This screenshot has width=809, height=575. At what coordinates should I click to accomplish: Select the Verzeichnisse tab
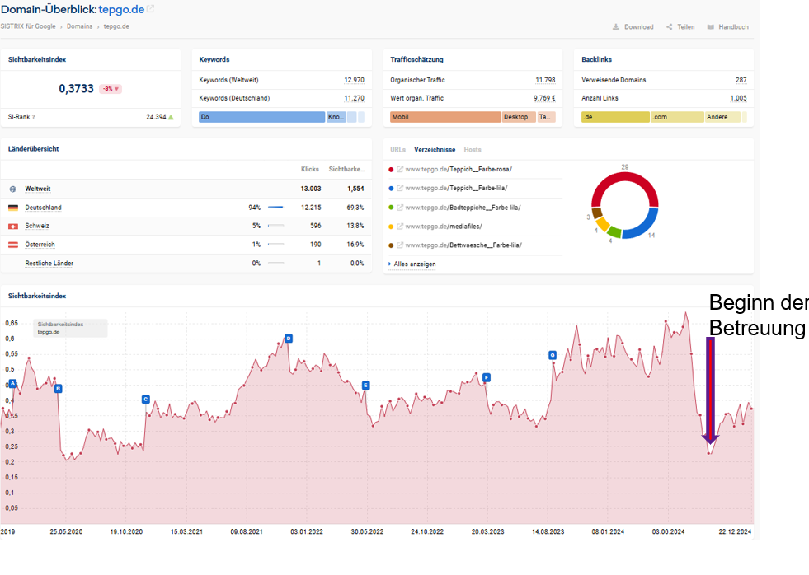tap(435, 150)
